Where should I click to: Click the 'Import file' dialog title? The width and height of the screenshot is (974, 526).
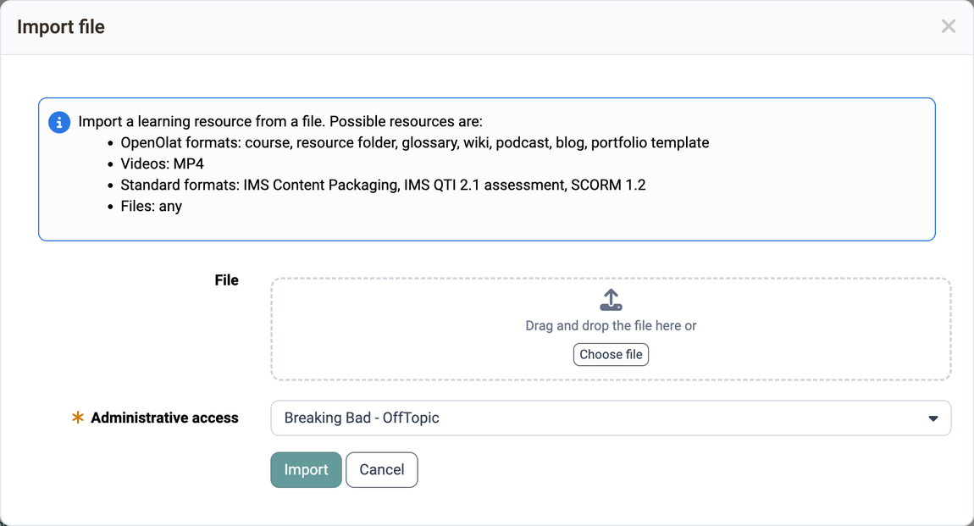coord(61,27)
